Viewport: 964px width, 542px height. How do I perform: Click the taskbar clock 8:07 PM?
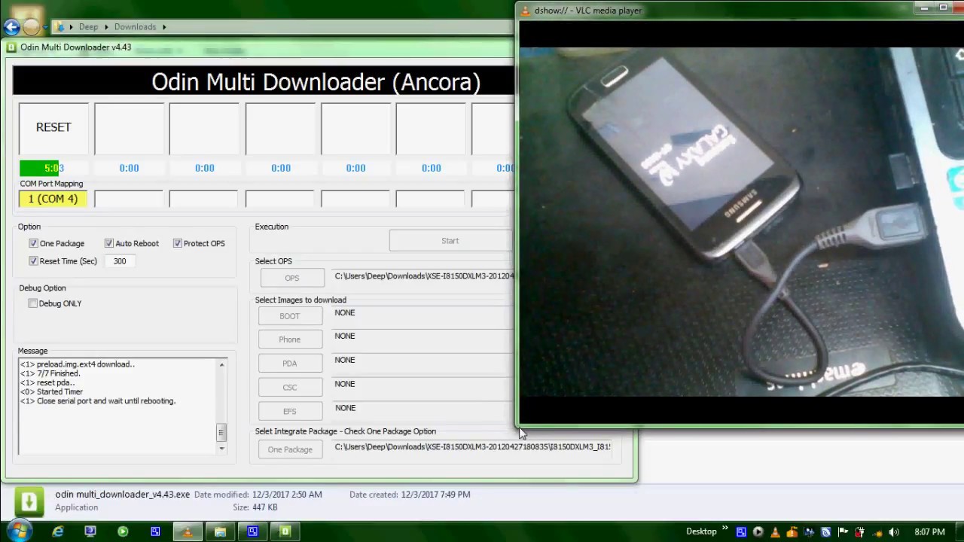click(929, 532)
